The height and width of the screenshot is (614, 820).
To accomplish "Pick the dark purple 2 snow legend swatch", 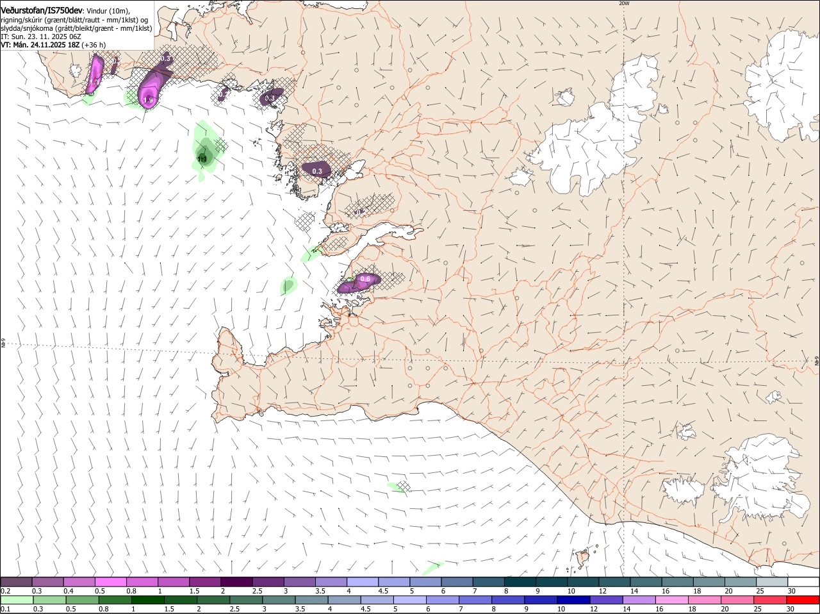I will click(x=236, y=582).
